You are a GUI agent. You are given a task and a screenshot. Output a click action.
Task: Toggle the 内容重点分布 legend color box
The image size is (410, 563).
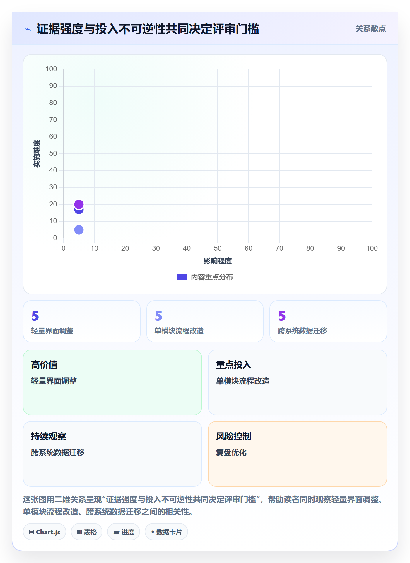click(182, 277)
